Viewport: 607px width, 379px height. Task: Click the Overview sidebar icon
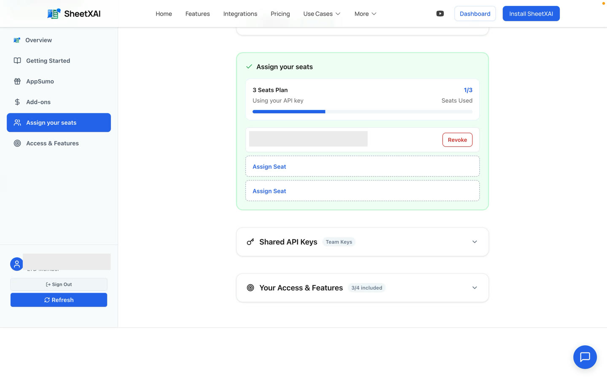(x=17, y=40)
